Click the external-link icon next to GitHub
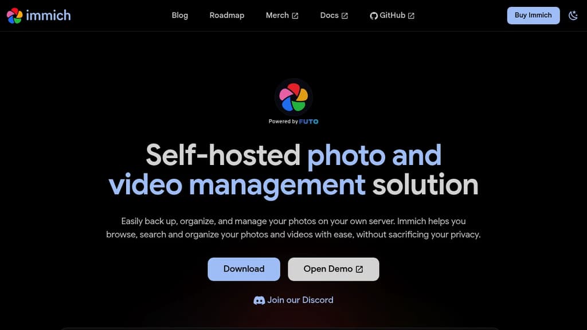 click(410, 15)
